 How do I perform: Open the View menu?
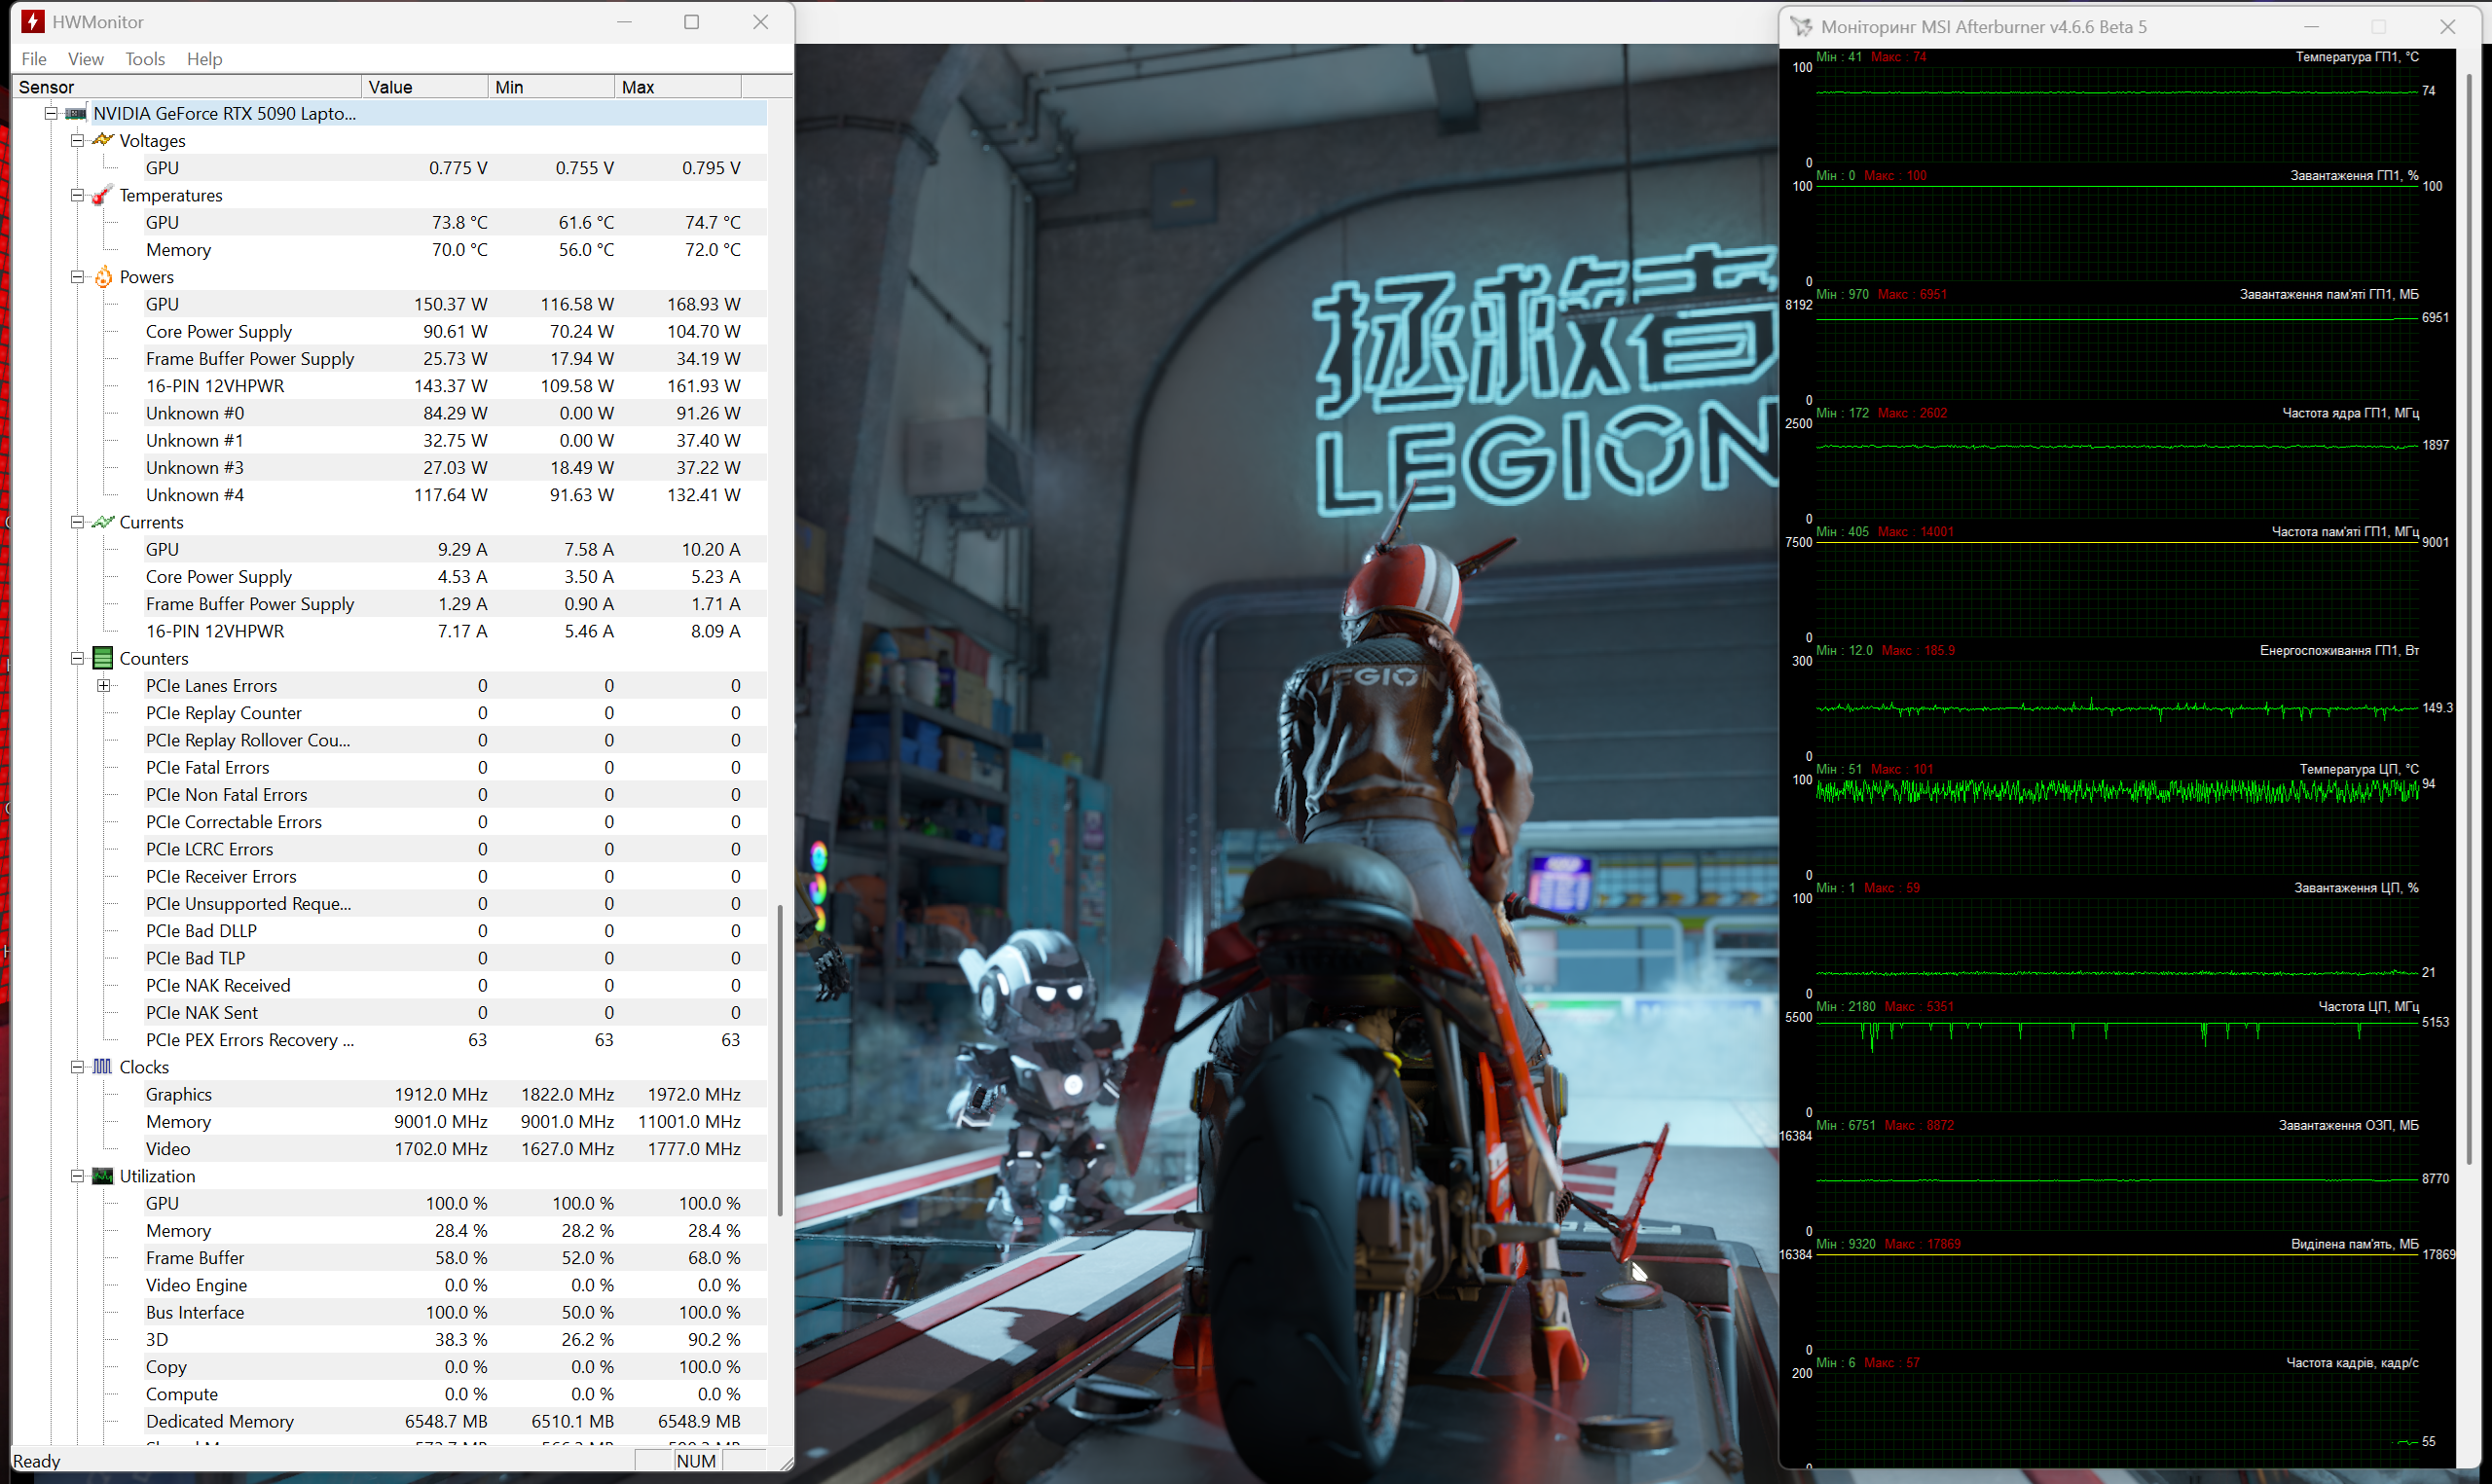coord(85,59)
